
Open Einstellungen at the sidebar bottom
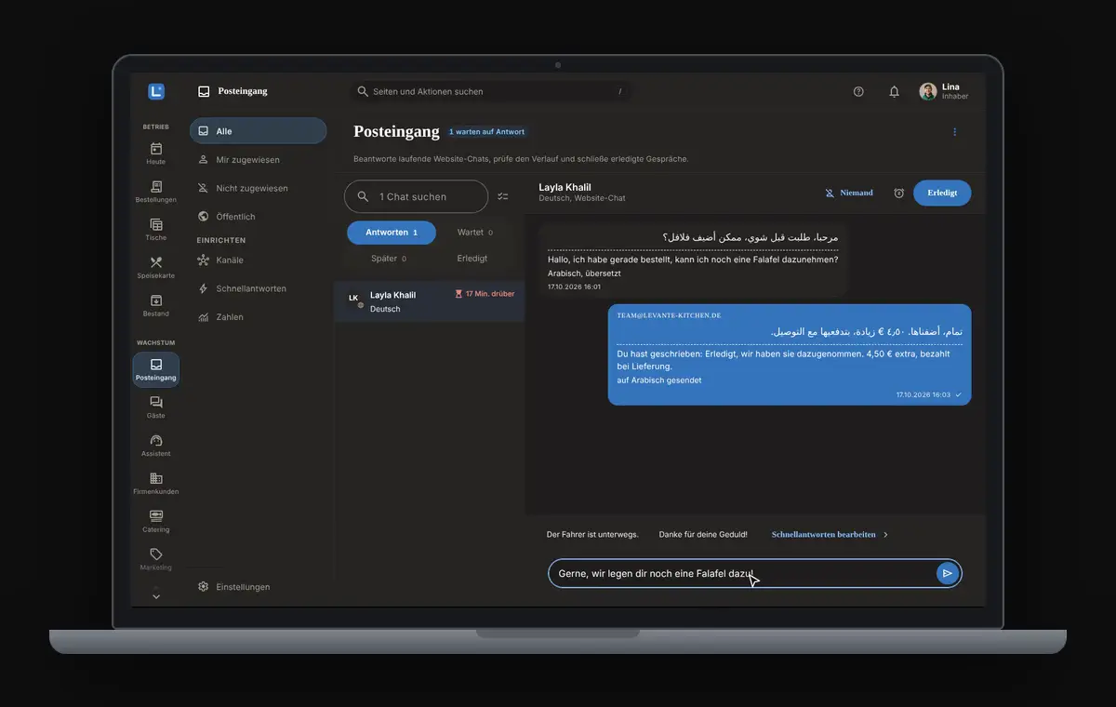pyautogui.click(x=258, y=587)
